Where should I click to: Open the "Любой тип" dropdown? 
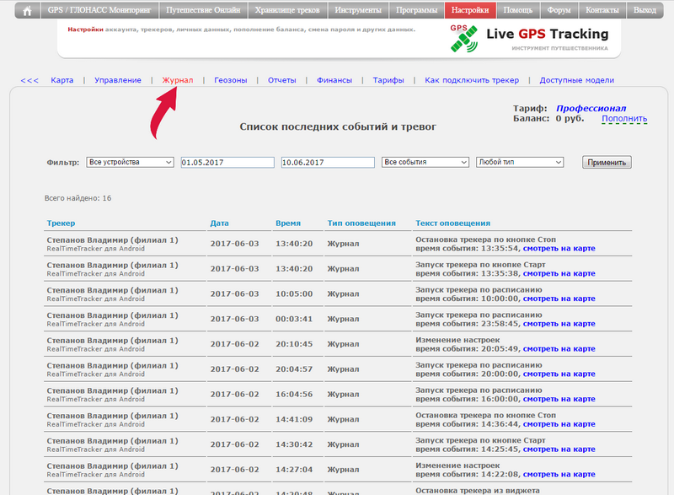click(x=520, y=162)
